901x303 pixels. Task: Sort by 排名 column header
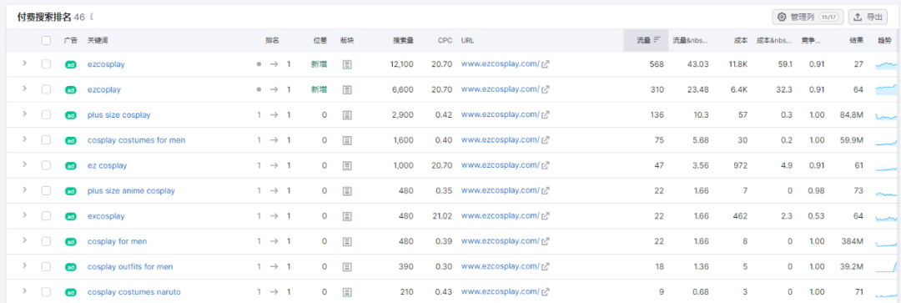click(272, 41)
